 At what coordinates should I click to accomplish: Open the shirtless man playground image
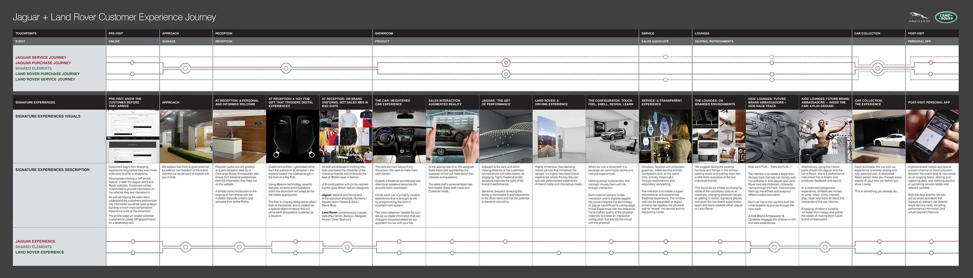[x=826, y=136]
